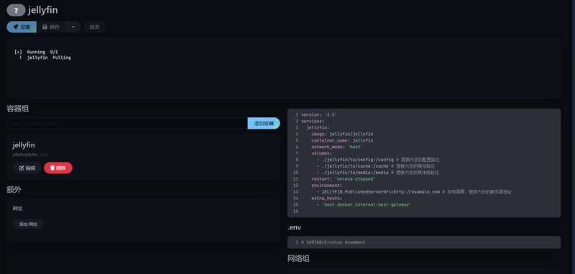Focus the new container name input field
The width and height of the screenshot is (575, 274).
(127, 123)
